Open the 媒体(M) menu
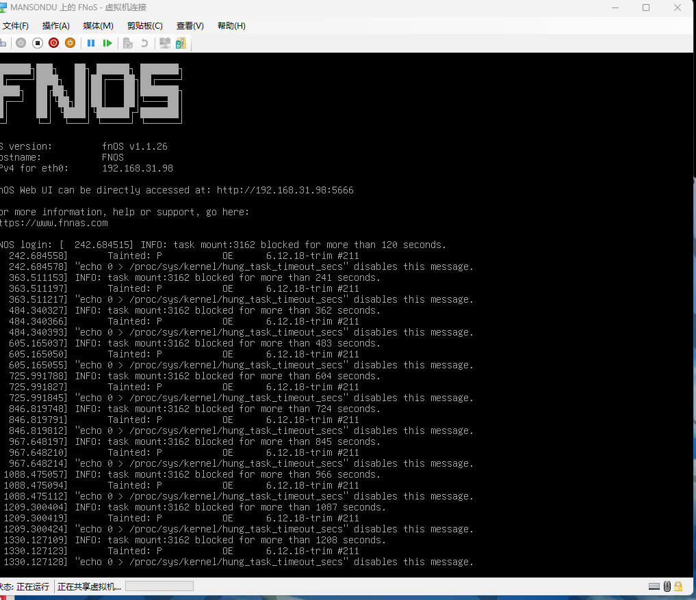 pyautogui.click(x=98, y=26)
